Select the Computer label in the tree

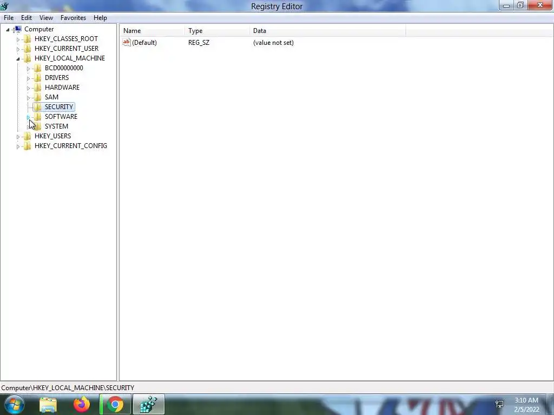(x=39, y=29)
